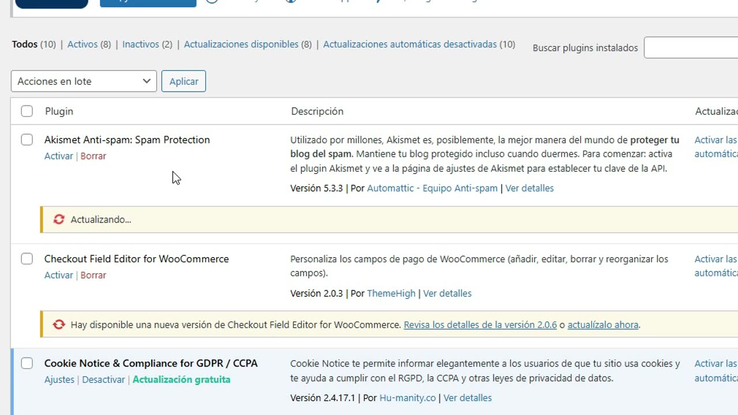The width and height of the screenshot is (738, 415).
Task: Click the 'Versión 5.3.3' text
Action: (317, 188)
